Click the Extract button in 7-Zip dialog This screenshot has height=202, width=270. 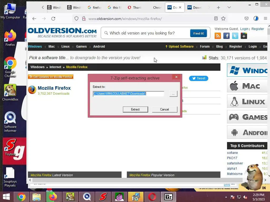[x=135, y=109]
